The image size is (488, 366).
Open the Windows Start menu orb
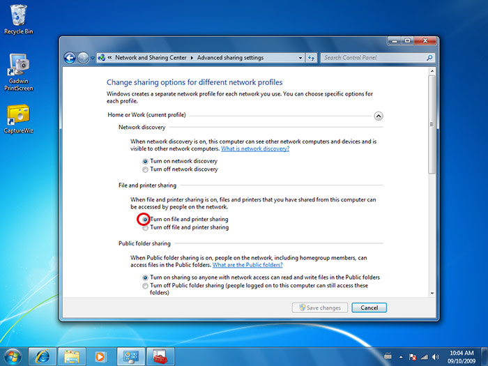click(x=13, y=357)
